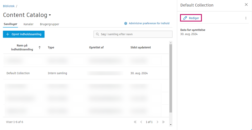
Task: Click the table's vertical scrollbar
Action: point(171,78)
